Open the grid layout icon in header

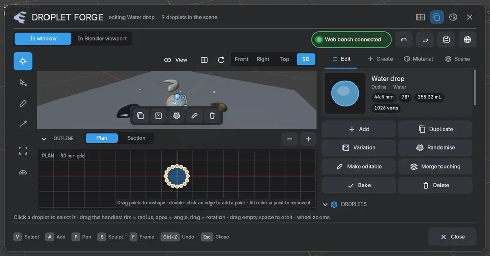[x=421, y=17]
